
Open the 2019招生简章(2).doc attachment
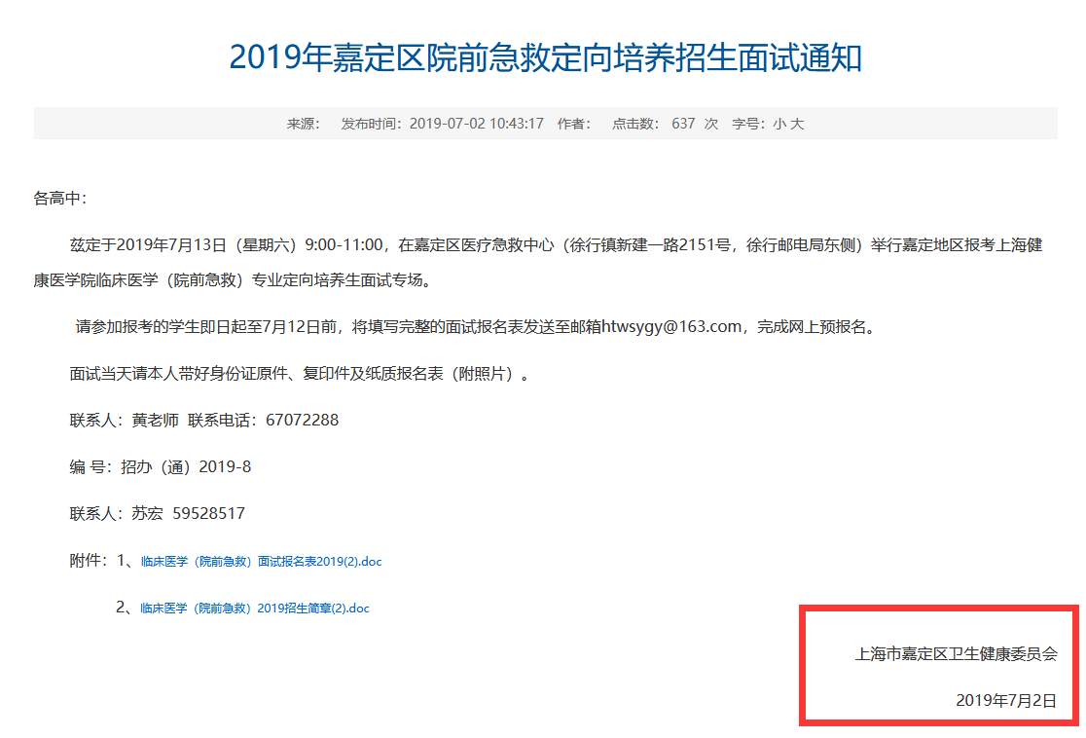point(255,609)
